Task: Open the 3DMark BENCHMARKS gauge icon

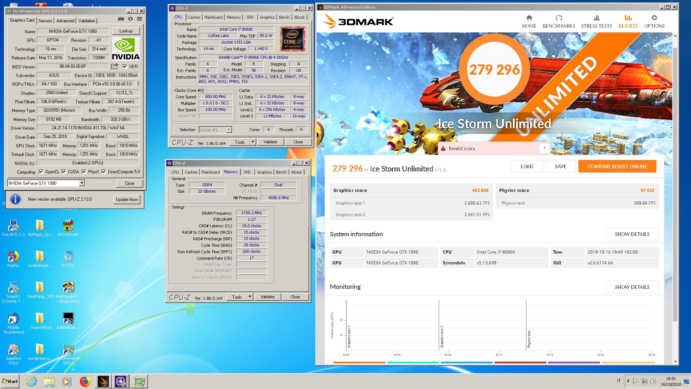Action: point(559,18)
